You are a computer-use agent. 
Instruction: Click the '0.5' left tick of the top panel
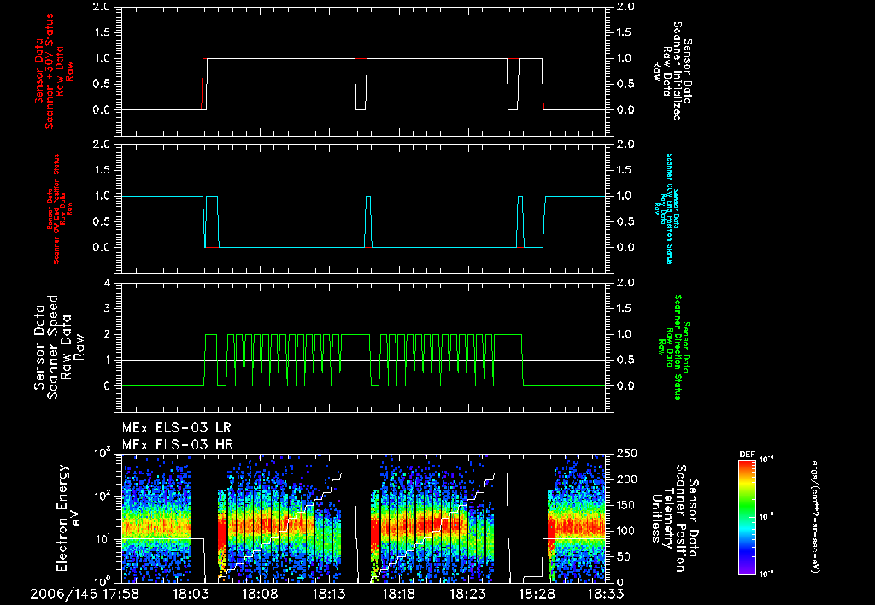click(102, 84)
